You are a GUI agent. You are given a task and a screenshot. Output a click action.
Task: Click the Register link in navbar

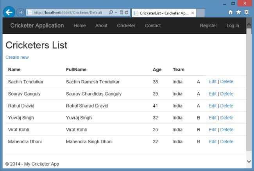pos(208,26)
